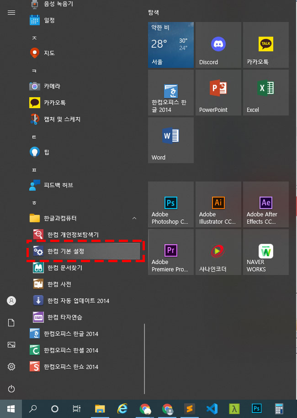This screenshot has width=297, height=418.
Task: Open Adobe Illustrator CC tile
Action: [218, 204]
